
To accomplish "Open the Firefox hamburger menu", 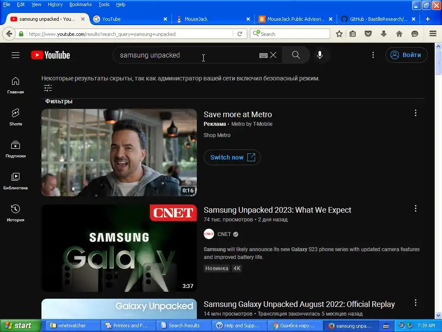I will [433, 34].
